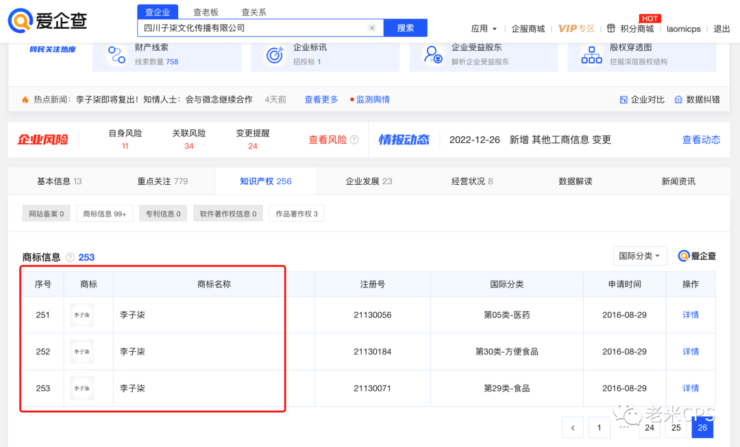This screenshot has height=447, width=740.
Task: Select the 知识产权 256 tab
Action: pyautogui.click(x=266, y=181)
